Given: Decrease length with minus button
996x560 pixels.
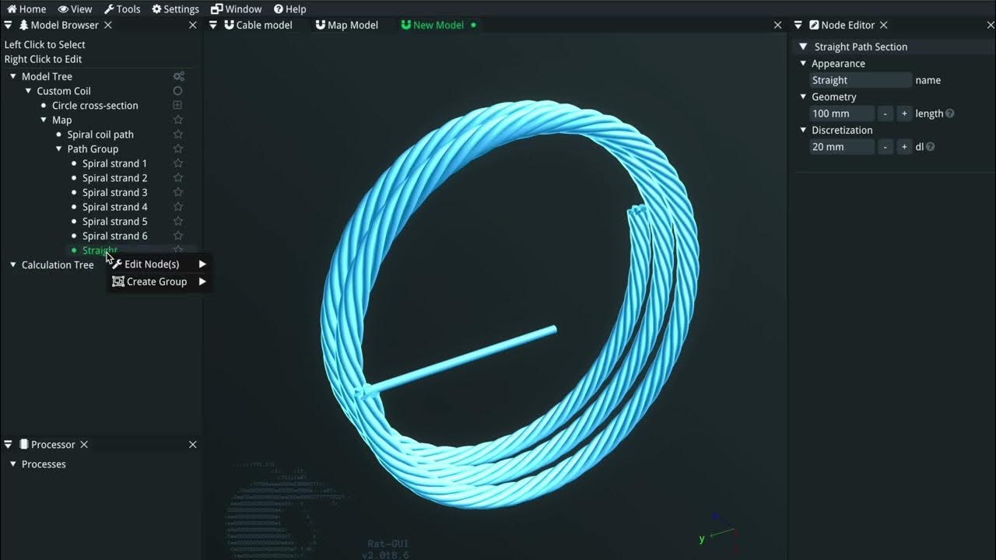Looking at the screenshot, I should click(885, 114).
